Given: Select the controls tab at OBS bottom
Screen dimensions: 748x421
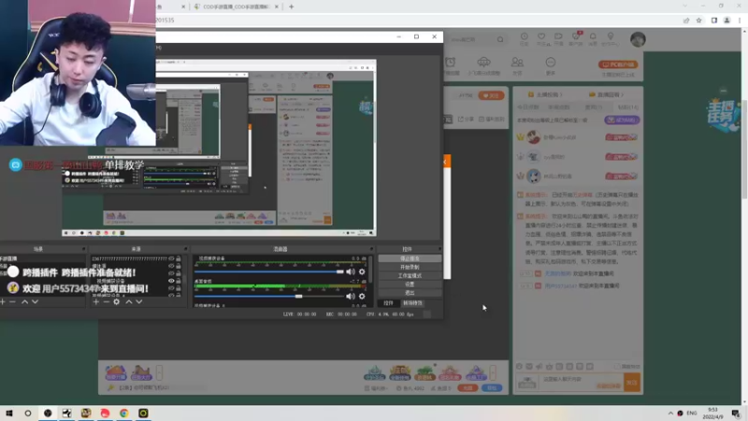Looking at the screenshot, I should (389, 303).
